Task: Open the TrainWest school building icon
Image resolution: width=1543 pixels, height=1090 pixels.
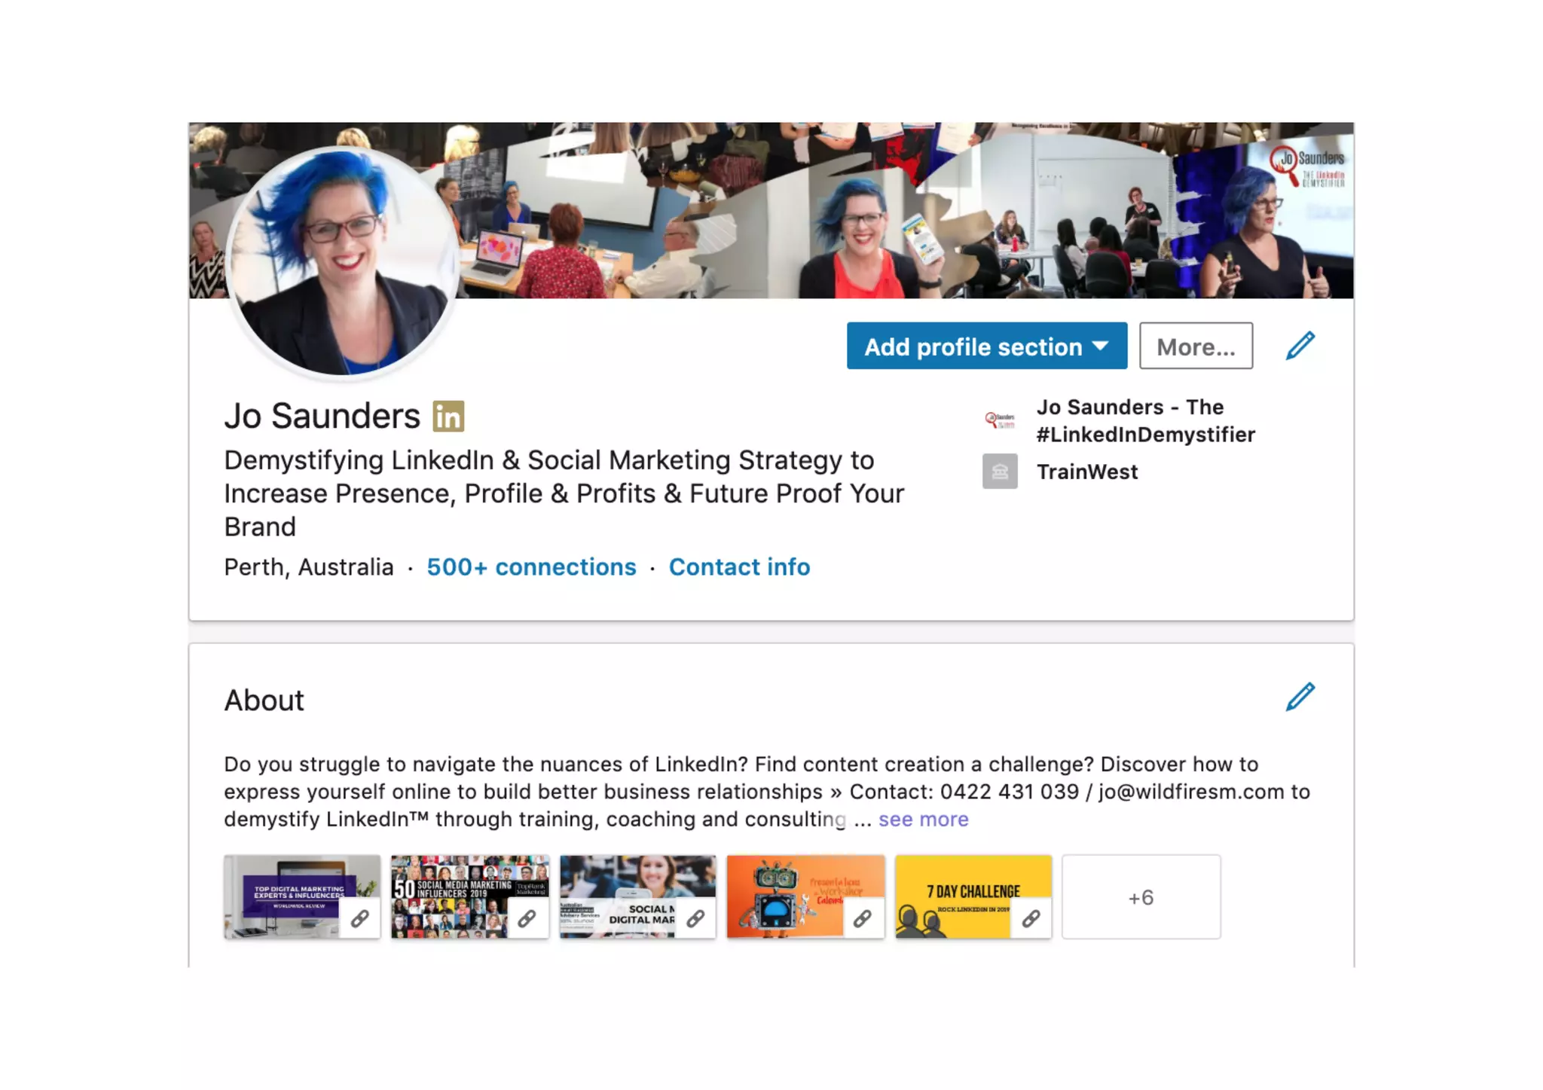Action: (x=1000, y=472)
